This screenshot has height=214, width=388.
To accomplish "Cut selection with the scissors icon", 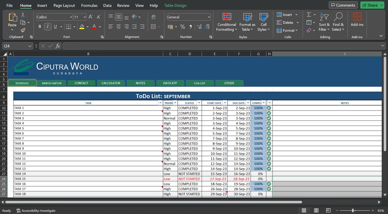I will click(23, 15).
